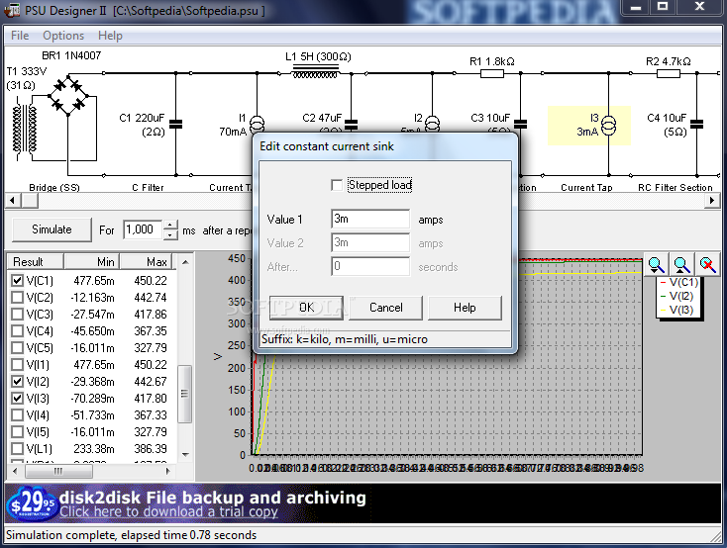This screenshot has width=727, height=548.
Task: Select inductor L1 5H coil
Action: coord(315,71)
